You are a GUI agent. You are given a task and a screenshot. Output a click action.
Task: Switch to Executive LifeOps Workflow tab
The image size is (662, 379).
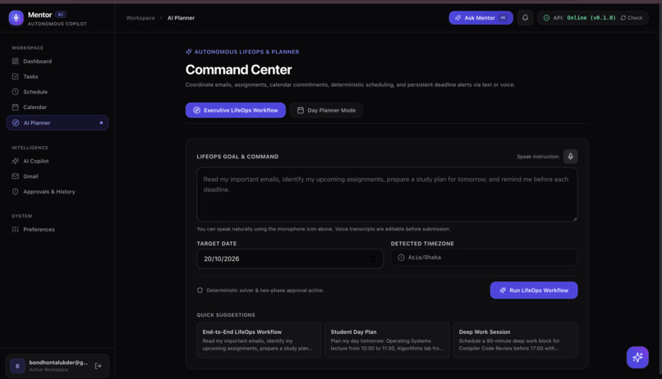236,110
